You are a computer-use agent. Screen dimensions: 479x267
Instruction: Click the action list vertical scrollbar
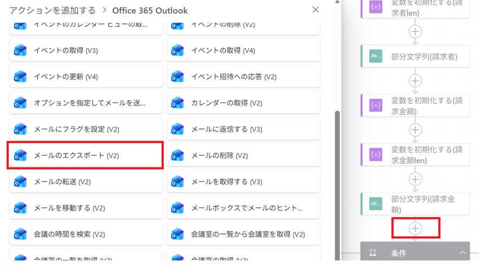point(338,162)
